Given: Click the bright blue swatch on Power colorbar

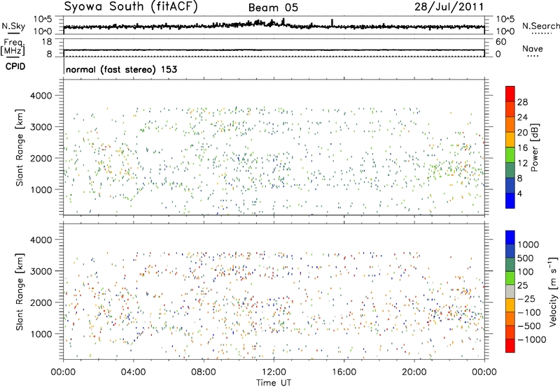Looking at the screenshot, I should point(510,200).
